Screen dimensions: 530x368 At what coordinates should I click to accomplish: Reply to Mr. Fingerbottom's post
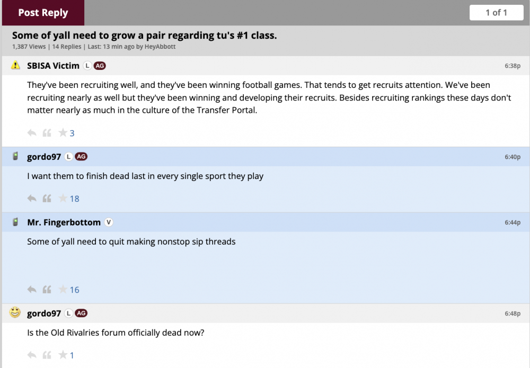[32, 290]
